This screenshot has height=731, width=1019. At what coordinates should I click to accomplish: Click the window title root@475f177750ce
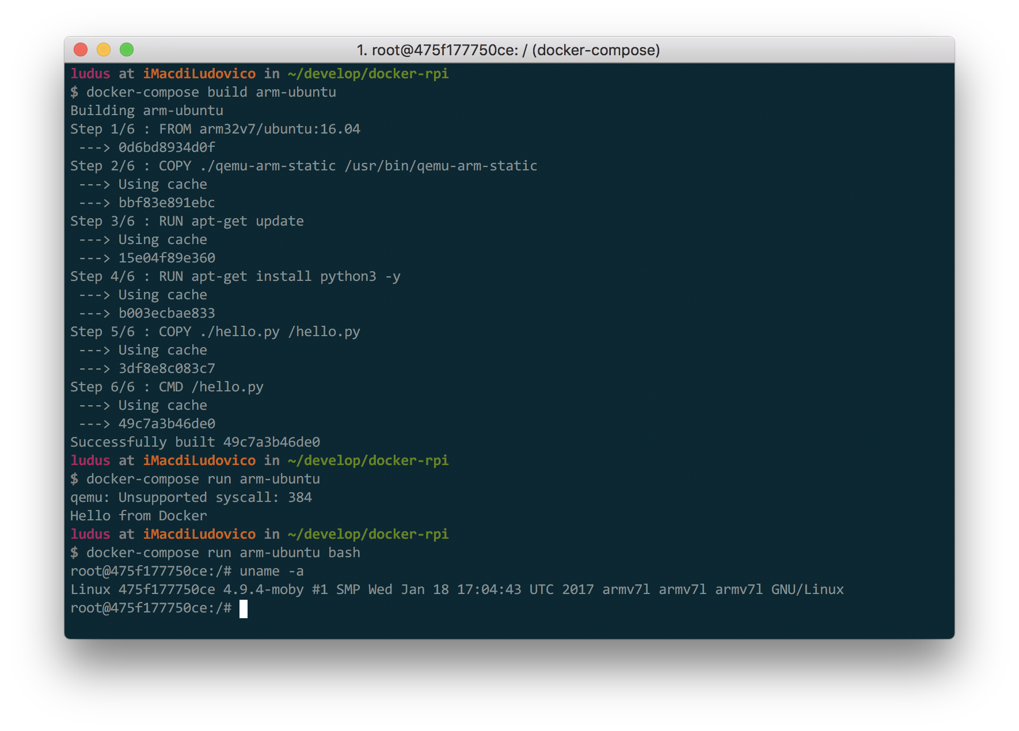click(508, 50)
